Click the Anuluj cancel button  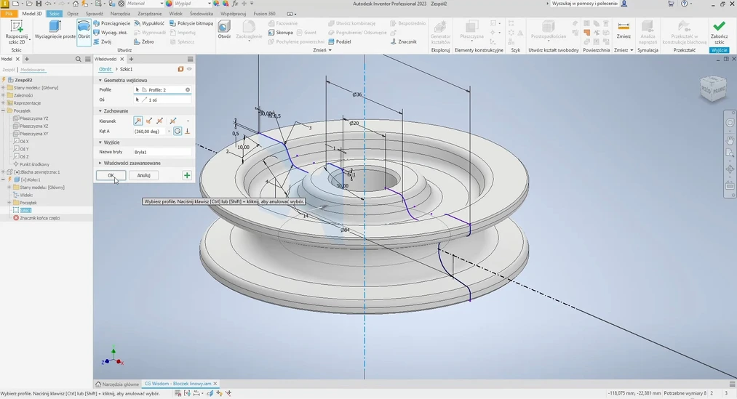point(143,175)
